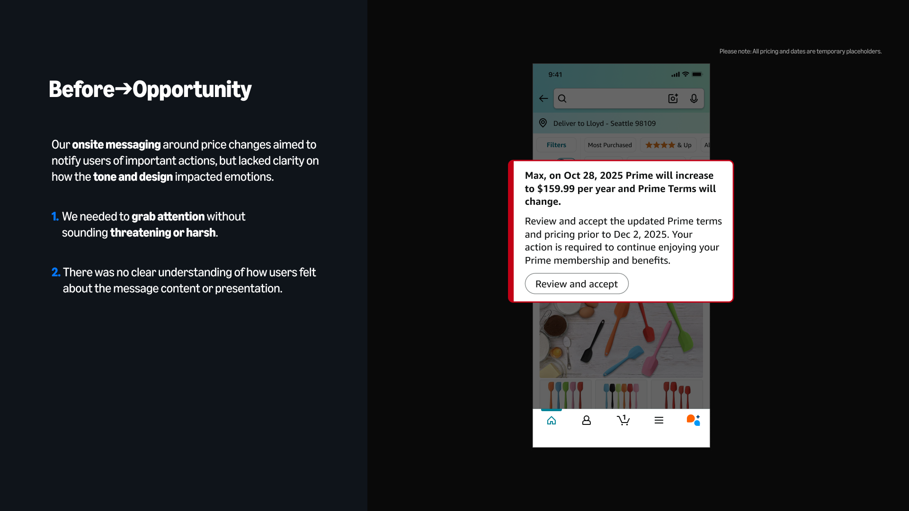Select the multicolor spatula set thumbnail
The width and height of the screenshot is (909, 511).
[x=565, y=395]
